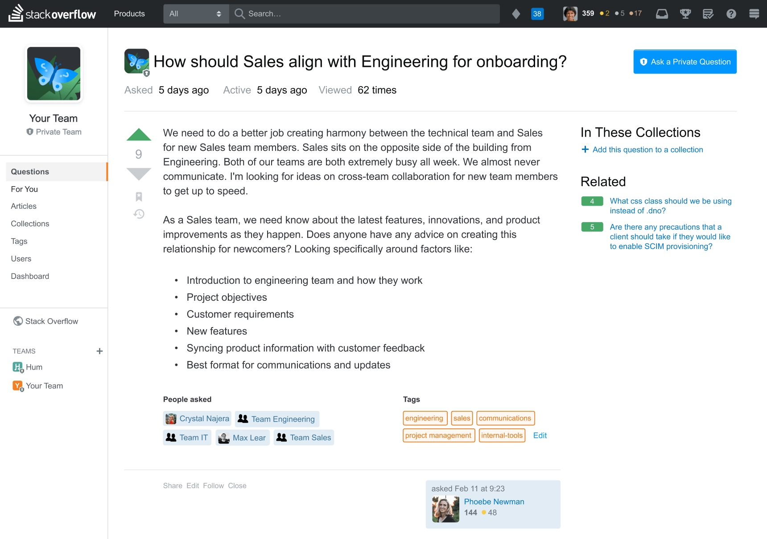Downvote the question
The image size is (767, 539).
(x=139, y=173)
